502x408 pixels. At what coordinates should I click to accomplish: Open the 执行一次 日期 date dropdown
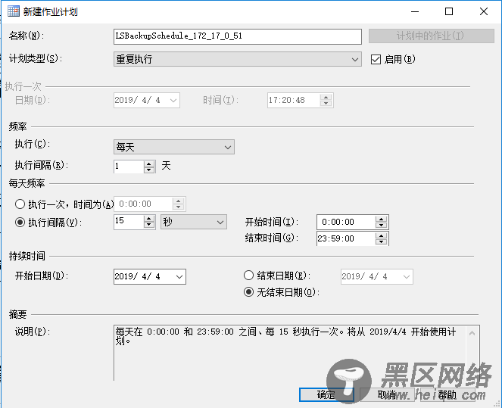(x=173, y=101)
